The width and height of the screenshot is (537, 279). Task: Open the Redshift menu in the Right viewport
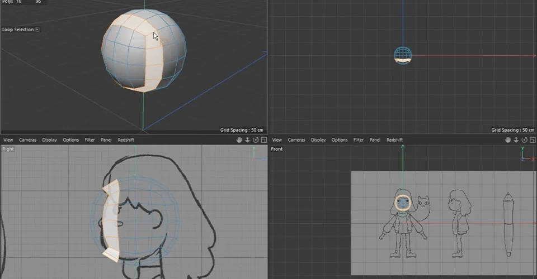126,140
